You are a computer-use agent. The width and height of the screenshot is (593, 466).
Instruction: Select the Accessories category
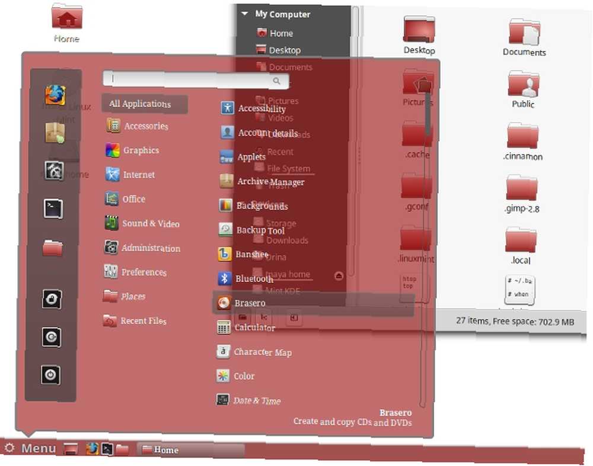click(138, 126)
